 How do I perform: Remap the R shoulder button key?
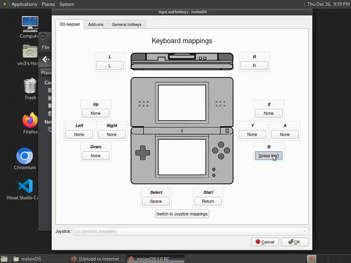coord(254,65)
